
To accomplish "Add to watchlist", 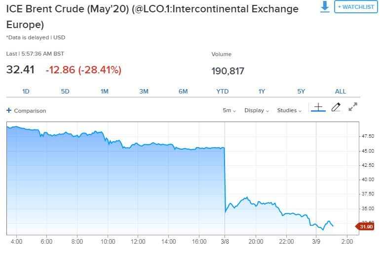I will pos(356,7).
